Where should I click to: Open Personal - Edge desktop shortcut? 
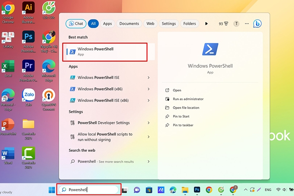point(8,100)
